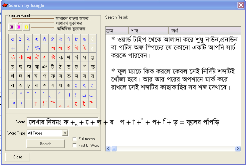Click the red ি vowel-sign key
Image resolution: width=246 pixels, height=165 pixels.
[45, 103]
